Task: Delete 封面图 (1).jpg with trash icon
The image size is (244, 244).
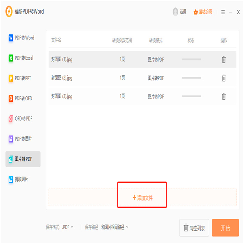Action: 224,60
